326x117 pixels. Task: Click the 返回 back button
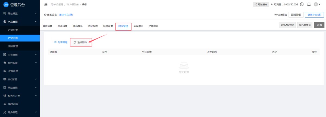(319, 25)
